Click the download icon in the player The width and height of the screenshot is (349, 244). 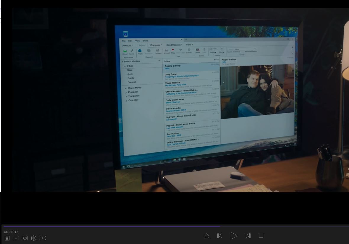tap(16, 238)
